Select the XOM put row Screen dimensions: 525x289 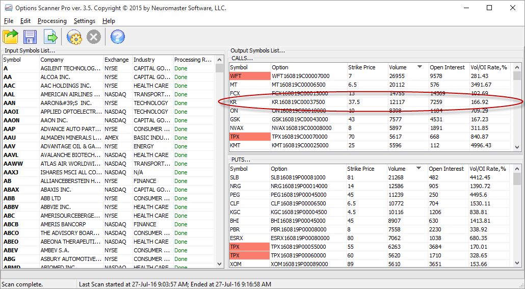pyautogui.click(x=371, y=264)
